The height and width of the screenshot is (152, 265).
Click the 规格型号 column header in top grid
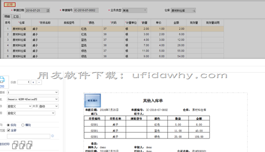point(69,23)
